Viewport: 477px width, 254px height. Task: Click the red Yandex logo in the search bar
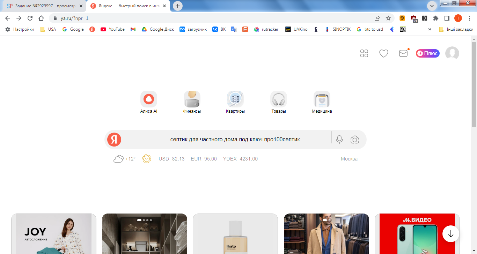114,140
